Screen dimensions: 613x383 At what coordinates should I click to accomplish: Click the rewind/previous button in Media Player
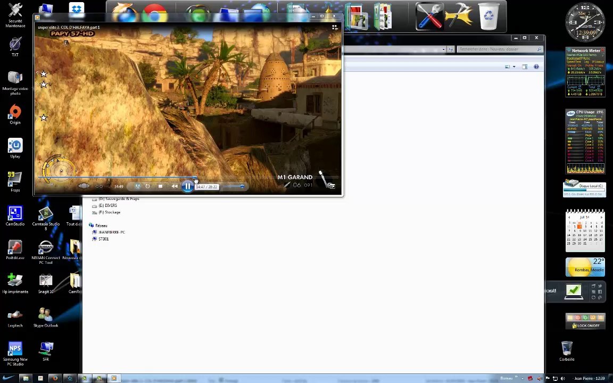(x=175, y=186)
